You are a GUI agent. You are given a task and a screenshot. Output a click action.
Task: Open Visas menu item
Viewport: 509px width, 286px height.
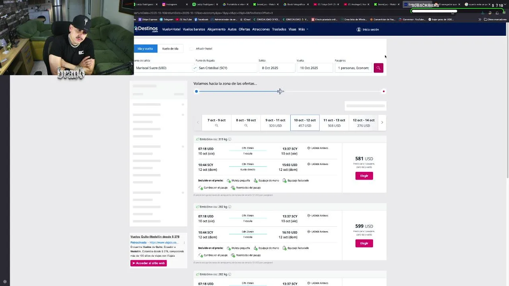tap(292, 29)
